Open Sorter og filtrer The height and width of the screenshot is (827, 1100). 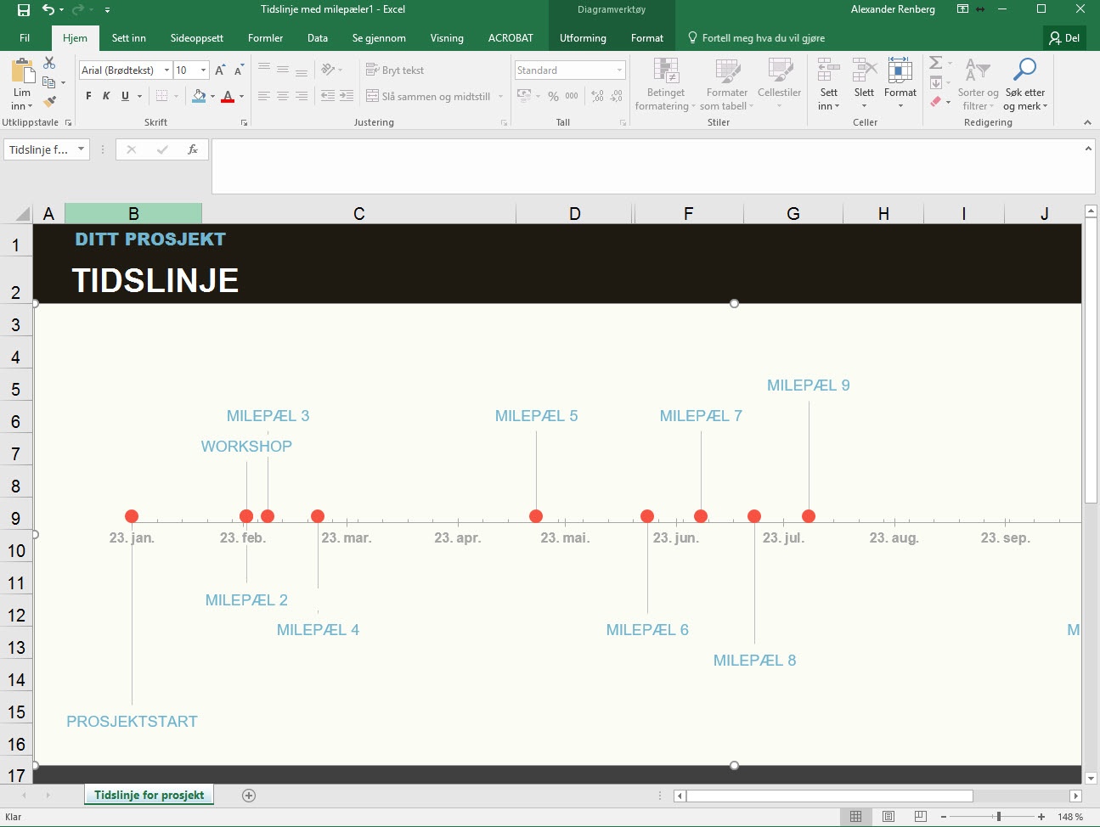979,84
